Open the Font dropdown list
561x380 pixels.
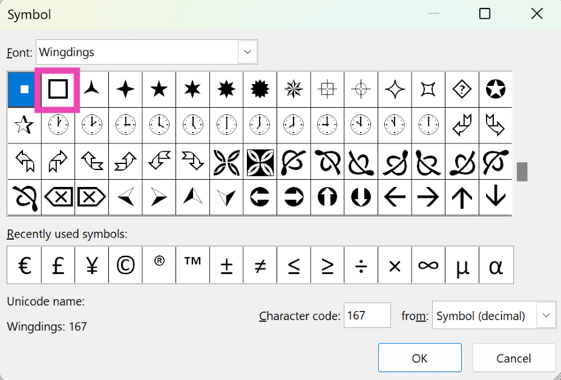click(x=247, y=52)
